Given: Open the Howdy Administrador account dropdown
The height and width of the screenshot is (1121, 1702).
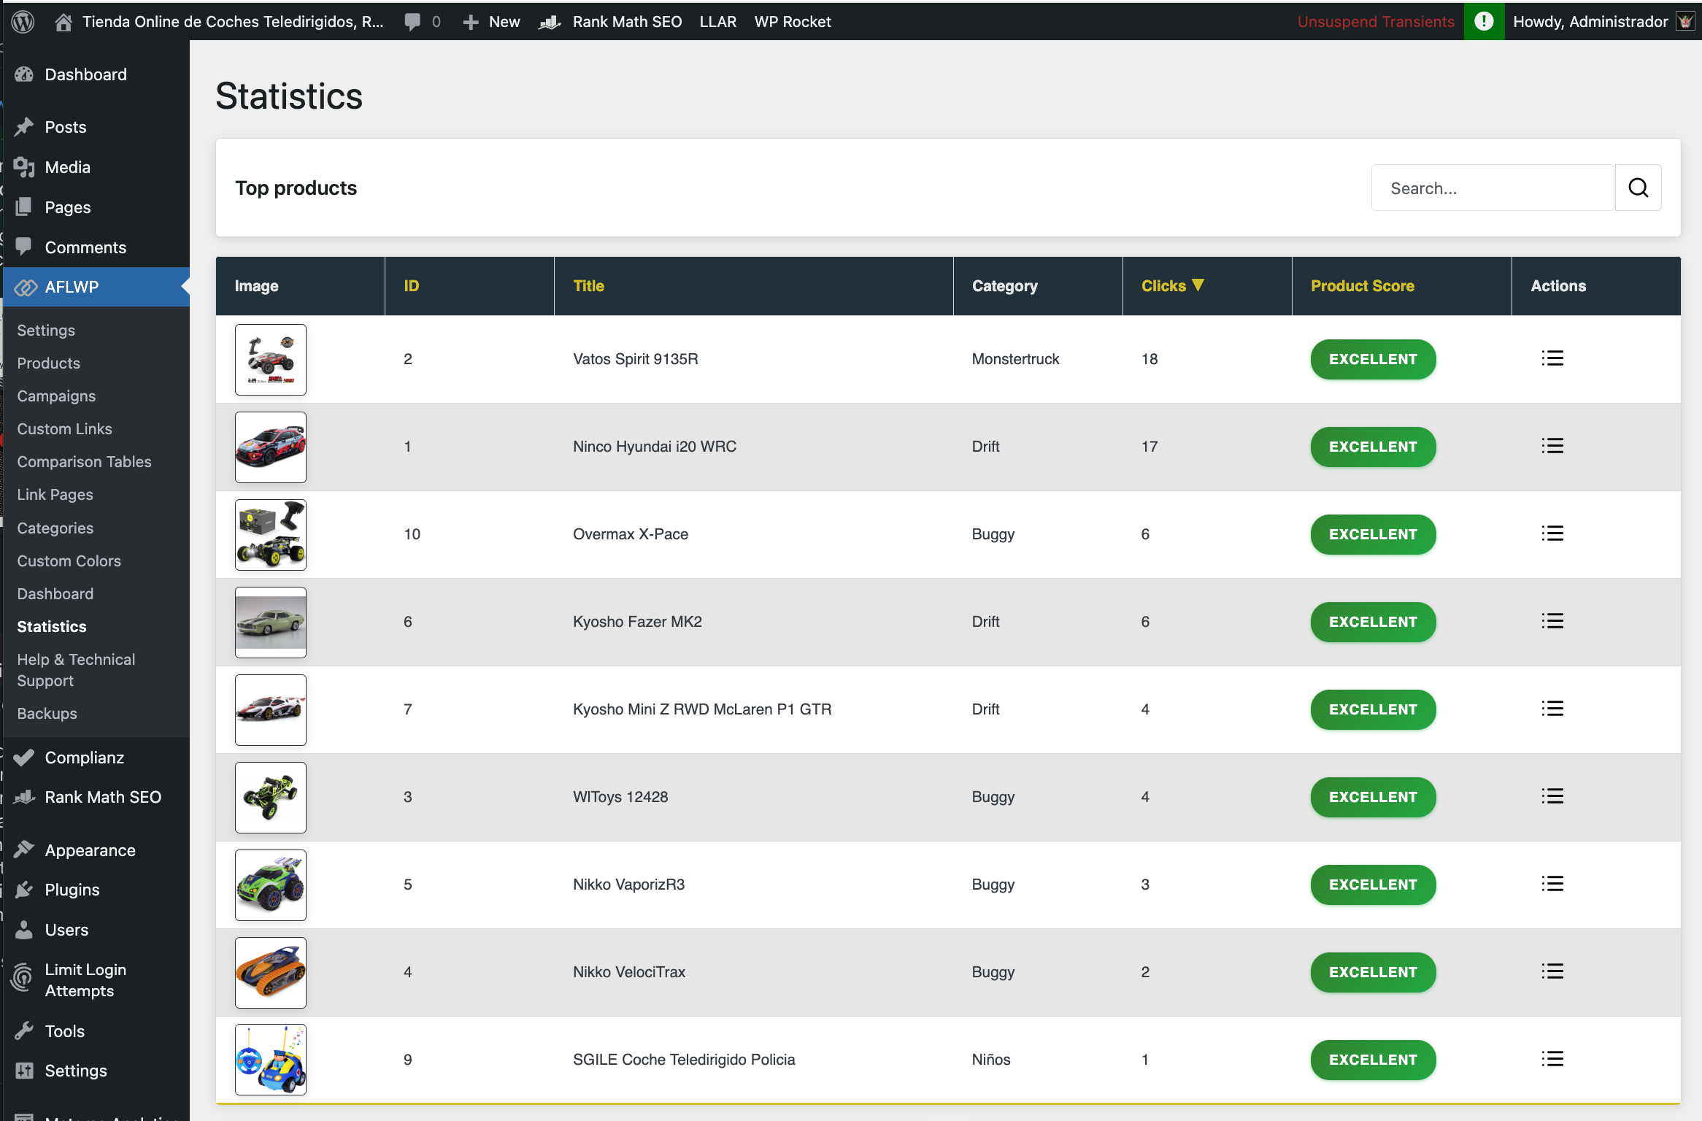Looking at the screenshot, I should pyautogui.click(x=1591, y=21).
